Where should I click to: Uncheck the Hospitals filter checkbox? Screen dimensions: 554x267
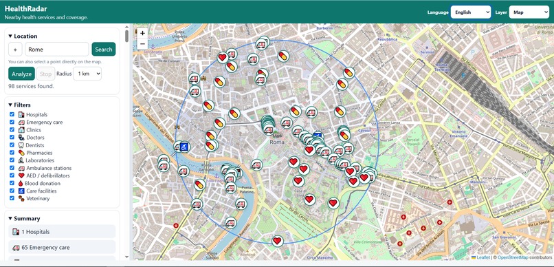(x=12, y=114)
